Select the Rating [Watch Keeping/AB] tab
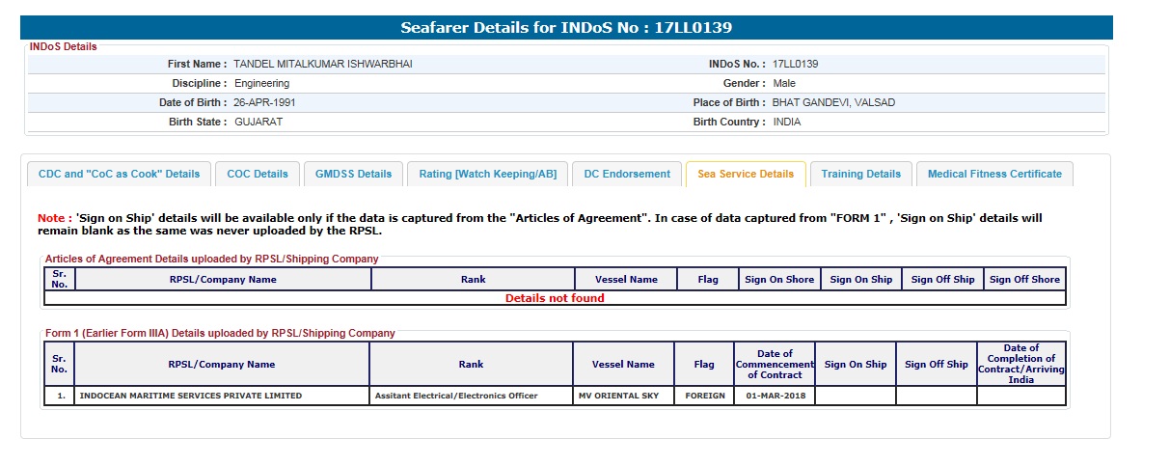Viewport: 1170px width, 466px height. click(x=488, y=175)
